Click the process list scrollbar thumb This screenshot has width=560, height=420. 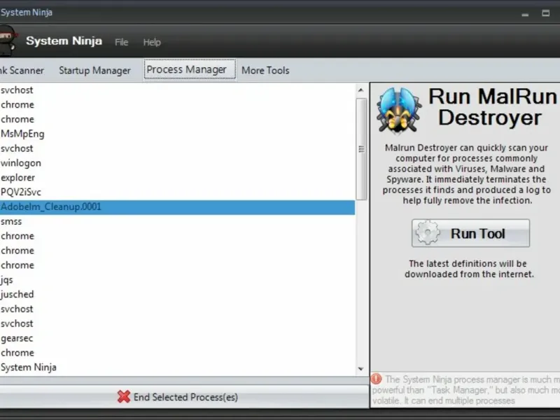[x=361, y=149]
